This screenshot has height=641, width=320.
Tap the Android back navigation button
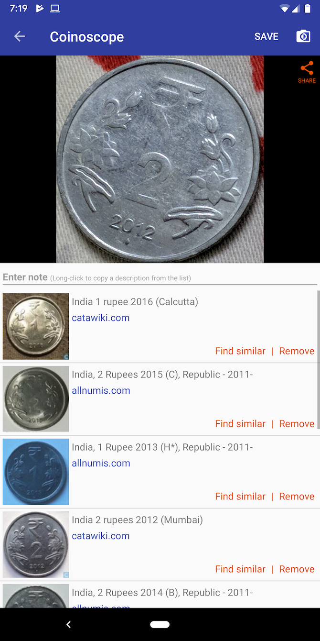tap(68, 624)
